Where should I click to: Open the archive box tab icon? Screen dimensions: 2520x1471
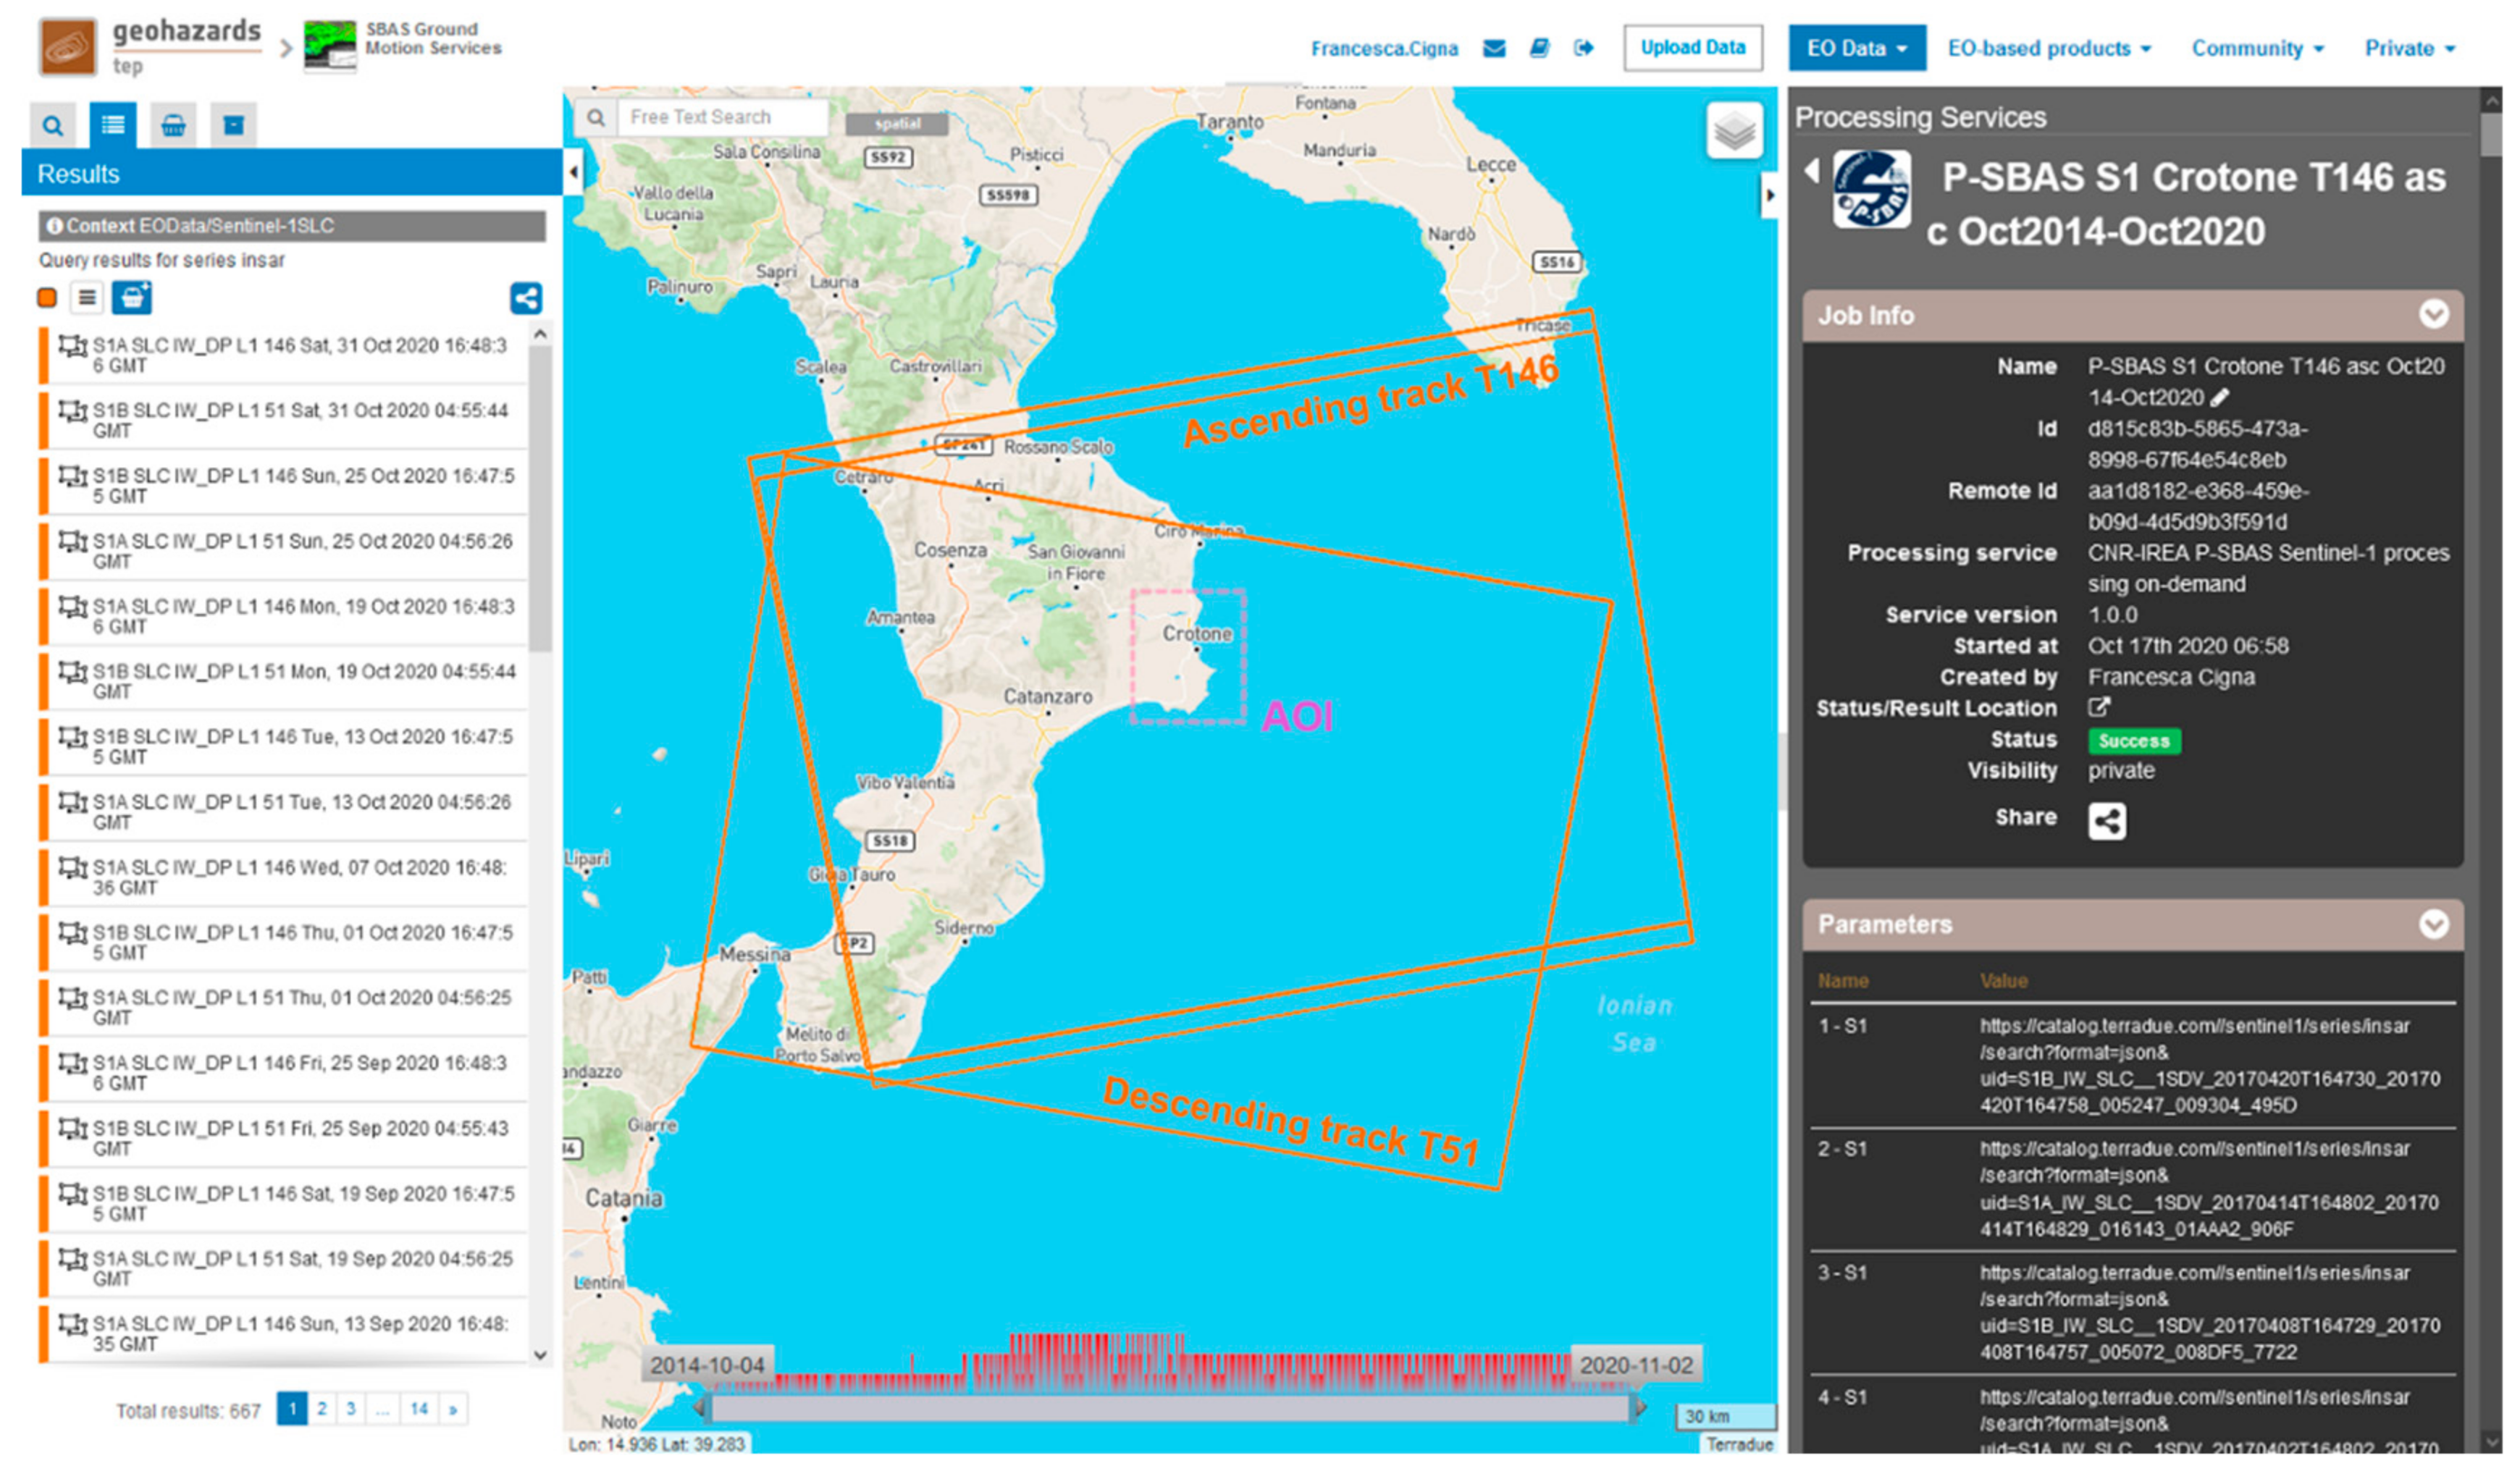(x=233, y=125)
